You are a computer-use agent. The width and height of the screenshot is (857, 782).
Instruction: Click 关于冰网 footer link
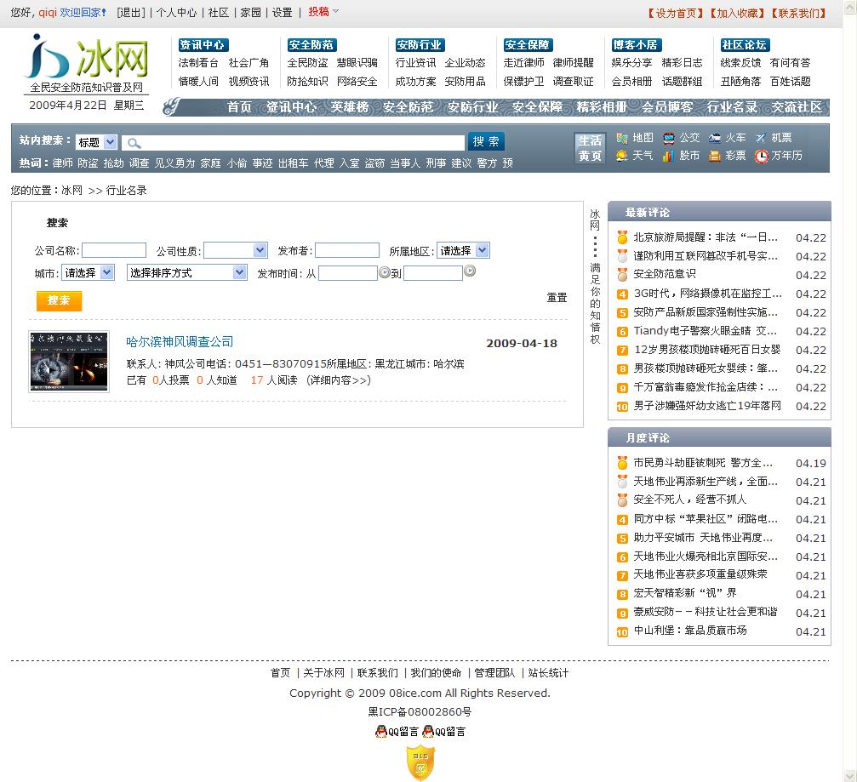coord(324,673)
